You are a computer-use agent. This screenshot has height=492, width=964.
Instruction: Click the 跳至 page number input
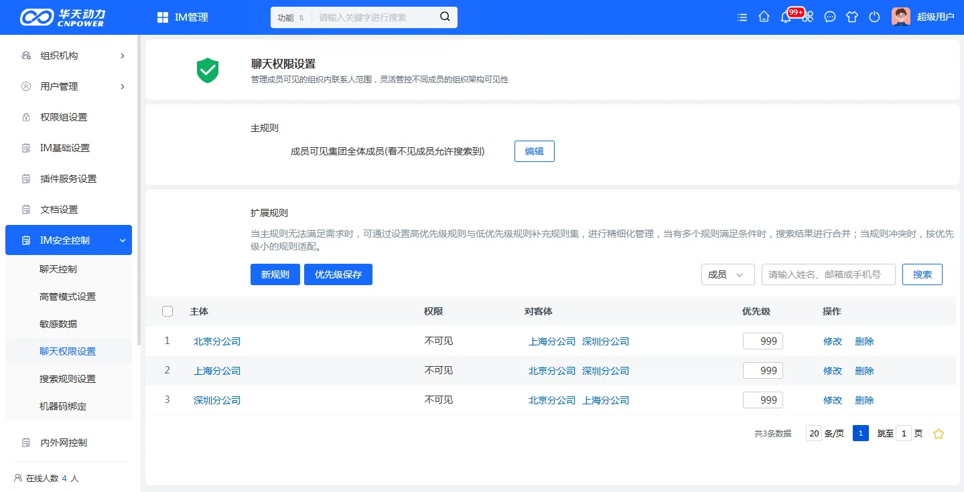point(904,433)
